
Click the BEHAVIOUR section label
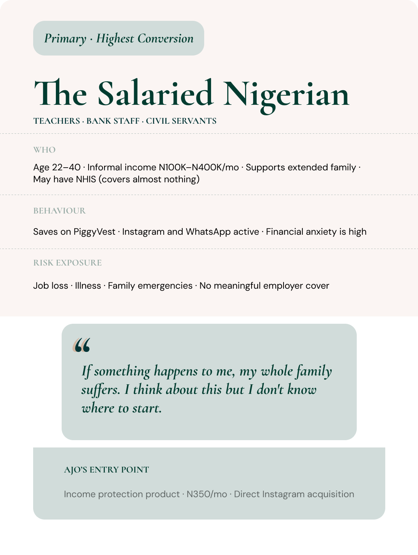tap(59, 211)
